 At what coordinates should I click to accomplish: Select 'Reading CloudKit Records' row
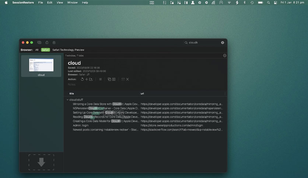click(146, 117)
